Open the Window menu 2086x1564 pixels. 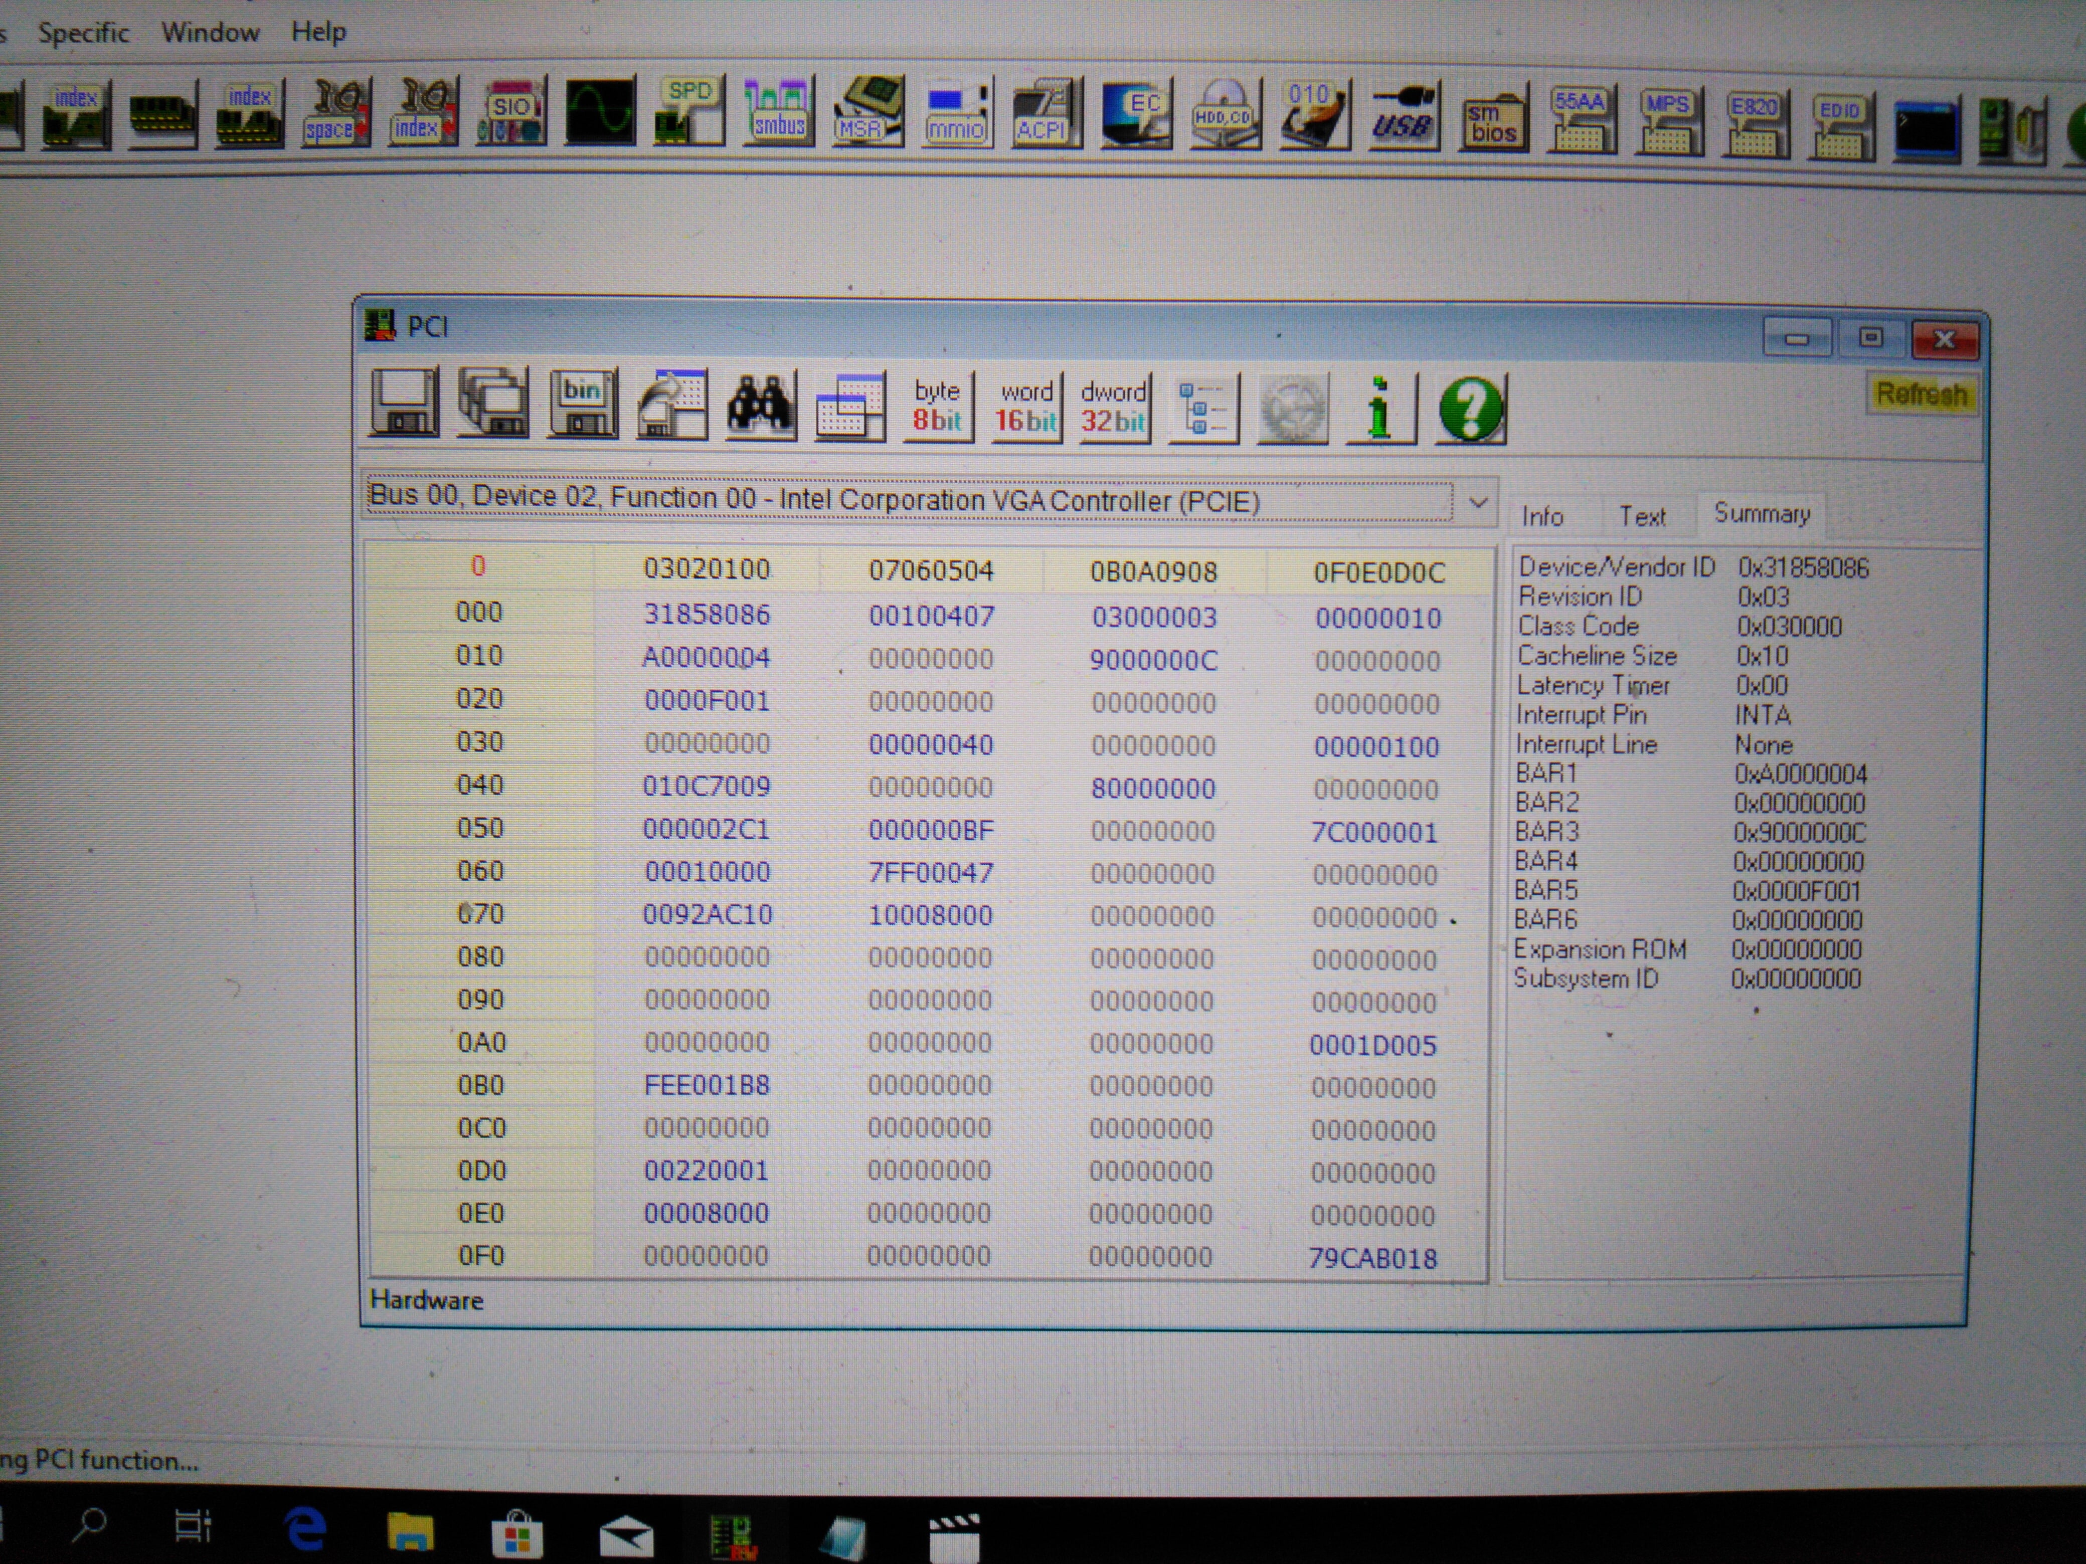point(210,32)
